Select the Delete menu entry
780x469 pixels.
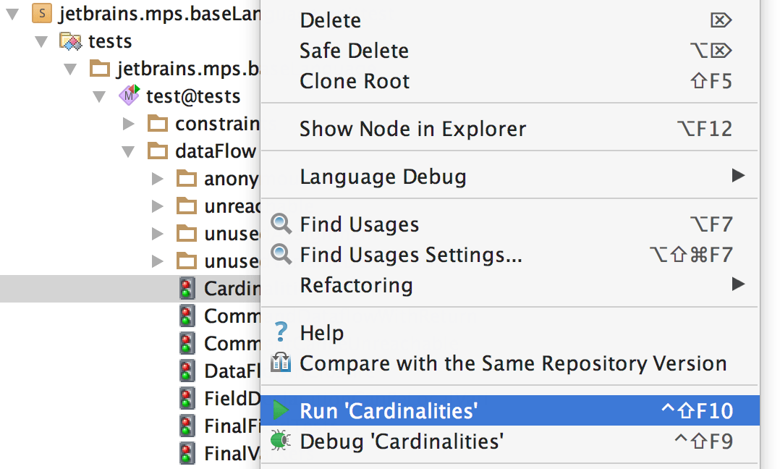(330, 20)
